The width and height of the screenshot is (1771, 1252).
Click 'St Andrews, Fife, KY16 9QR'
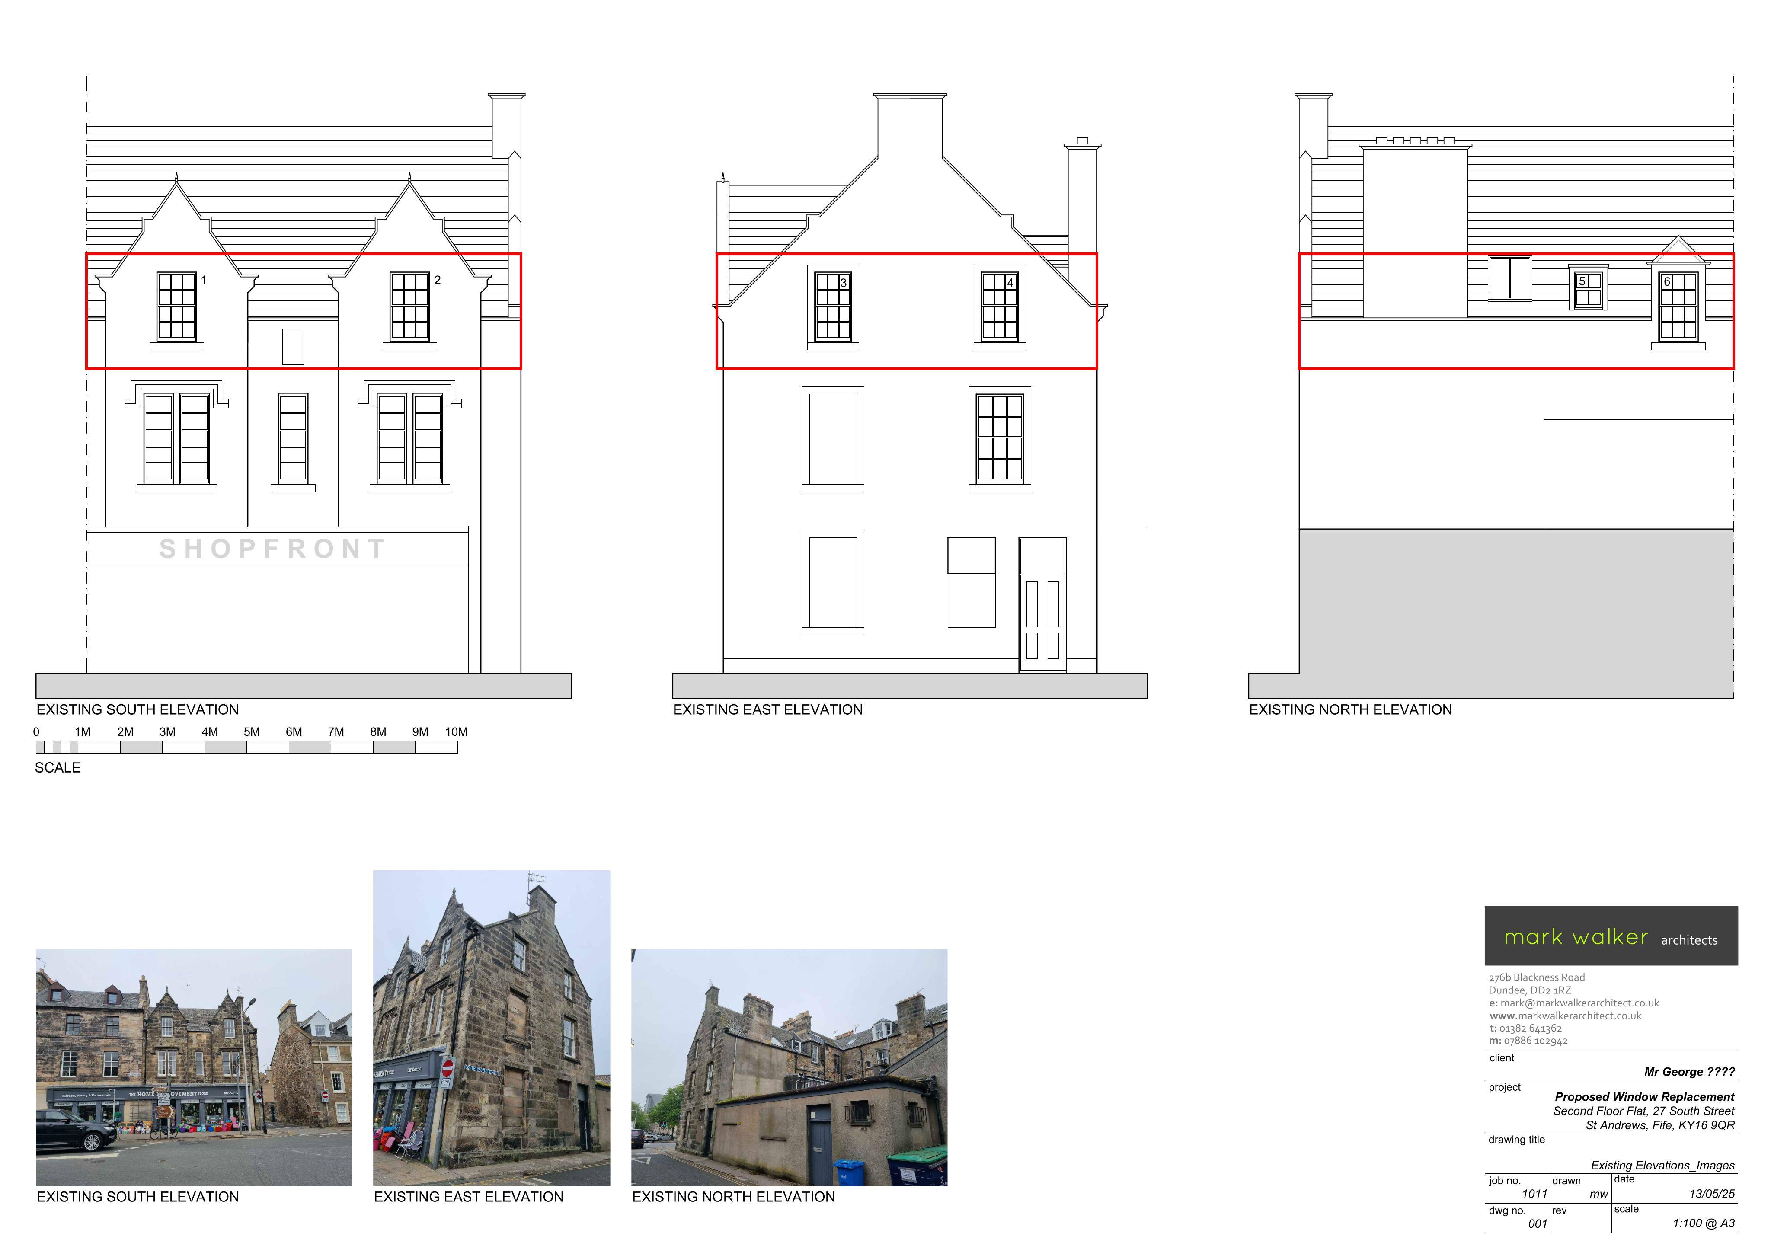(1660, 1125)
